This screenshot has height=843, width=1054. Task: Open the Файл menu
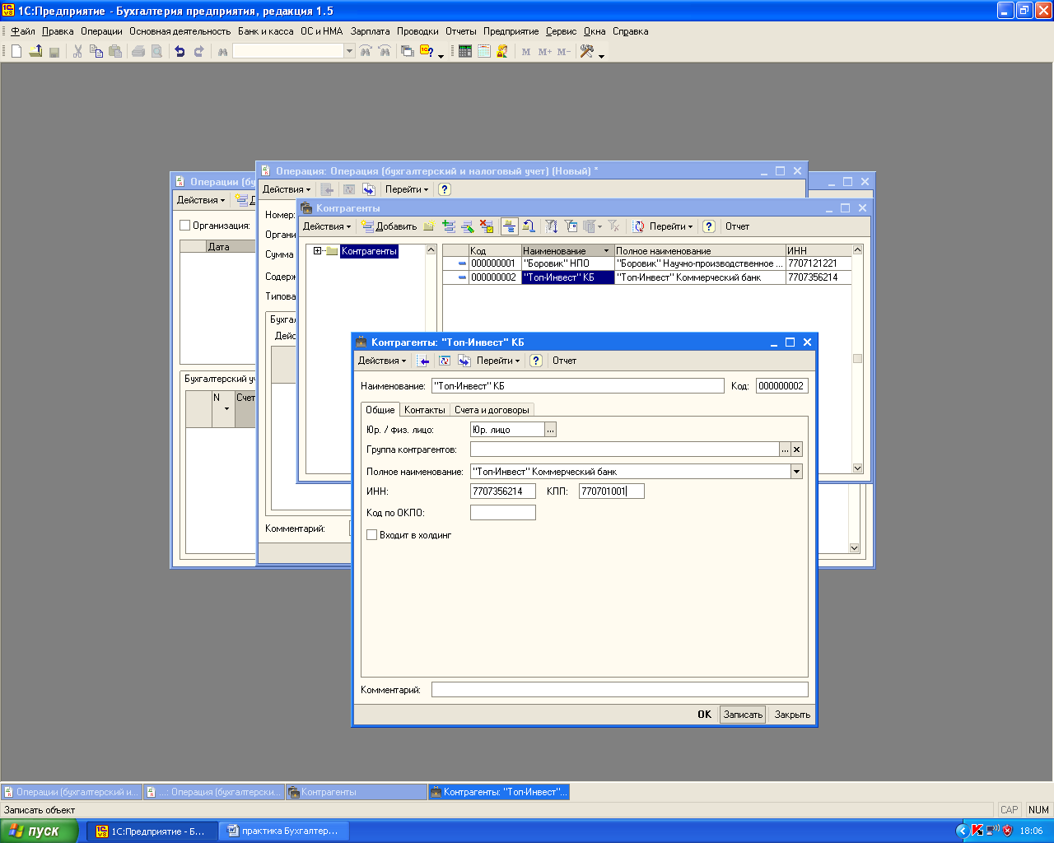(23, 31)
